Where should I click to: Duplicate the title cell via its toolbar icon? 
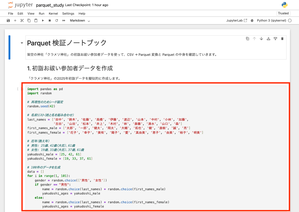pyautogui.click(x=247, y=38)
